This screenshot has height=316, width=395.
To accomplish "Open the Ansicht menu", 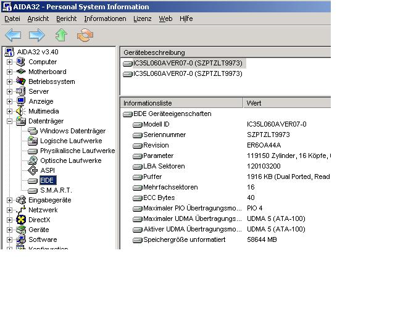I will 38,19.
